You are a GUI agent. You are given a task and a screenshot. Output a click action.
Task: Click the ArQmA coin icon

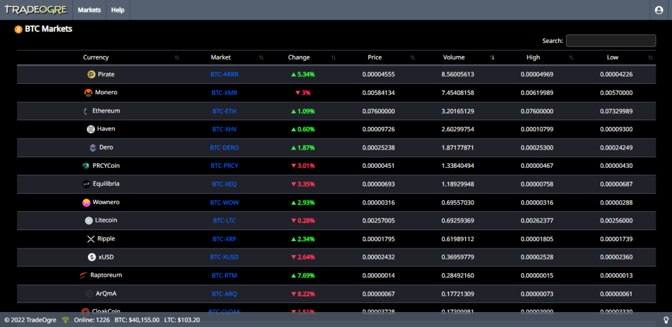pyautogui.click(x=89, y=294)
